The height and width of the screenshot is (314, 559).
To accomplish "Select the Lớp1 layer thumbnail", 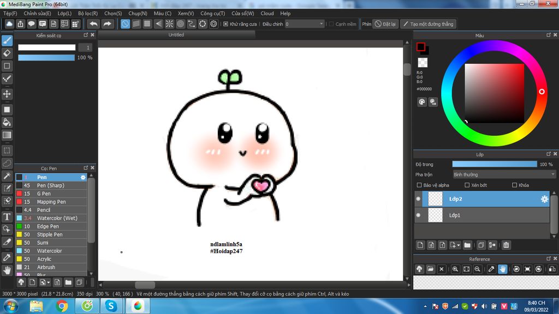I will 435,215.
